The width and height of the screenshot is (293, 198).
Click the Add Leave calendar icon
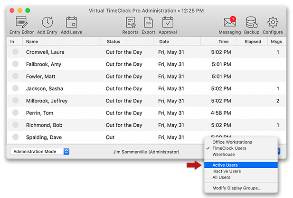click(72, 22)
